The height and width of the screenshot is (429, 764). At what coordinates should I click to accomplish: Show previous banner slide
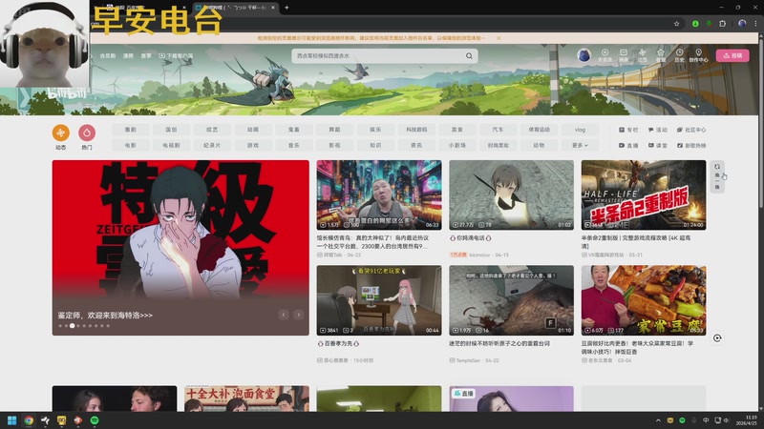284,315
